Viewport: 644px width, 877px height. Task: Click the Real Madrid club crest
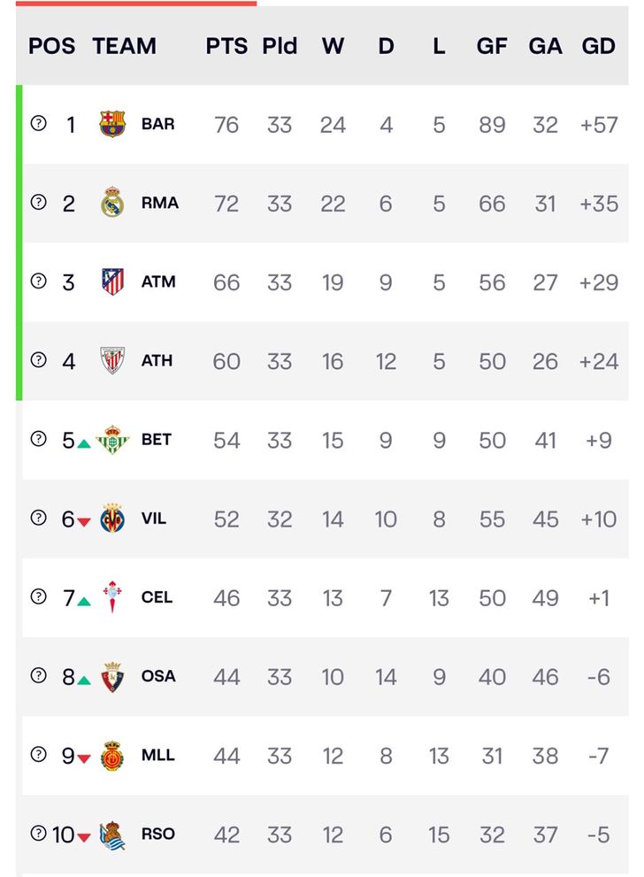point(112,202)
